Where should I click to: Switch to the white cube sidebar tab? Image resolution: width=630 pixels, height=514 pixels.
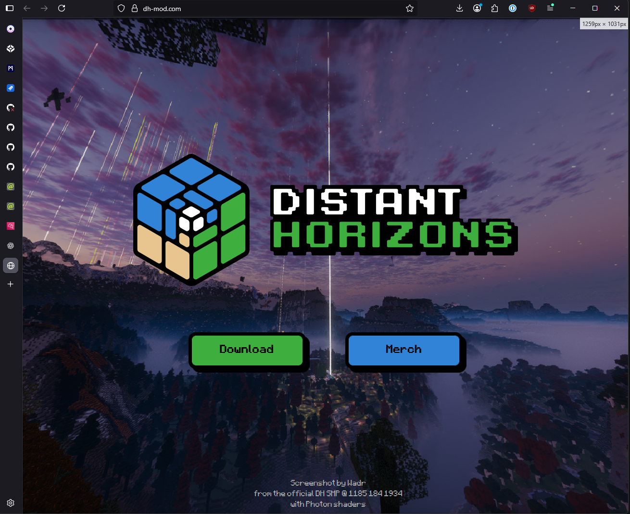[x=11, y=49]
